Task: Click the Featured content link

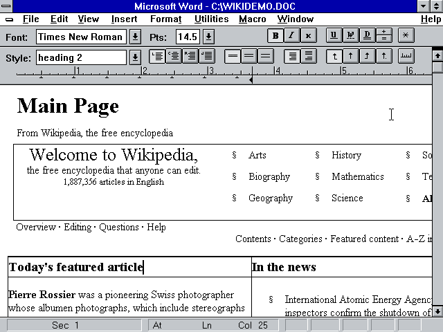Action: tap(365, 239)
